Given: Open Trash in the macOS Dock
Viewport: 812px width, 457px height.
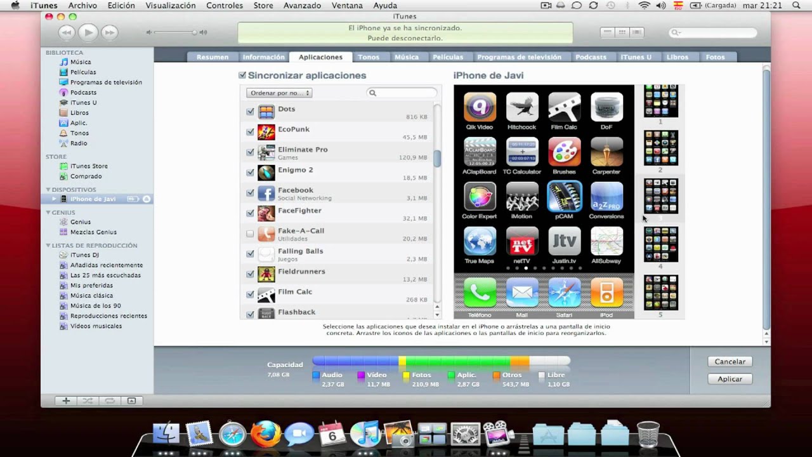Looking at the screenshot, I should point(648,435).
